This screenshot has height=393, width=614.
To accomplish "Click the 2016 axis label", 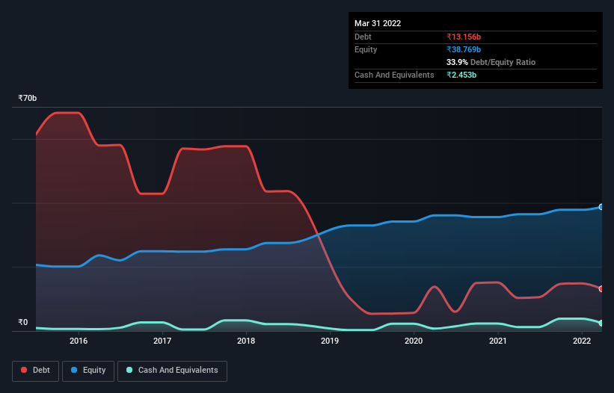I will pos(79,341).
